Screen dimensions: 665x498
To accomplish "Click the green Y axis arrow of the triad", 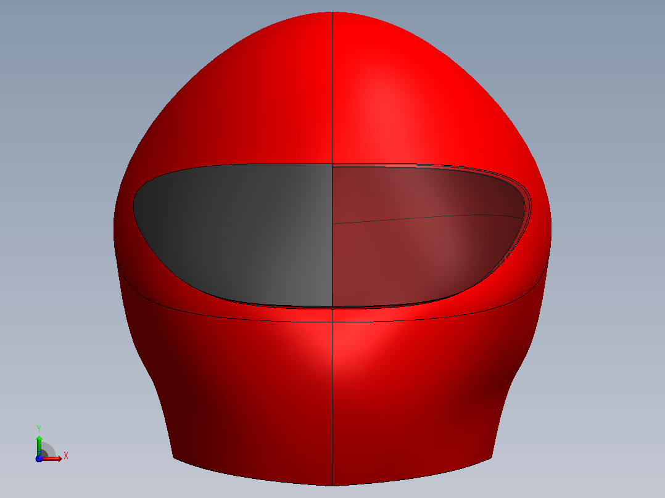I will [39, 444].
